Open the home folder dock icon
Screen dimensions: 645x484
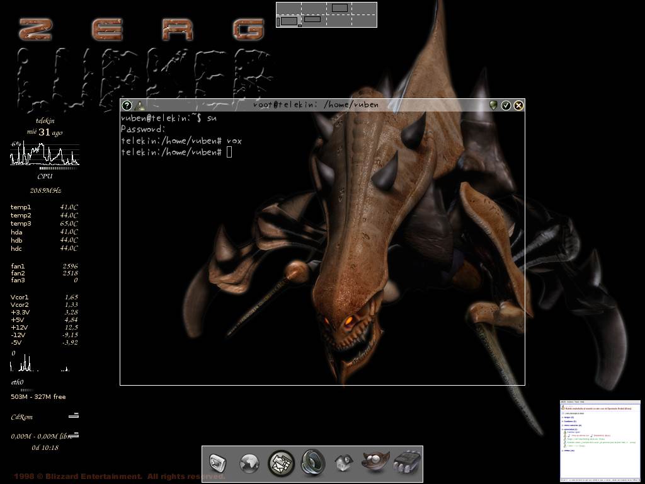point(343,464)
